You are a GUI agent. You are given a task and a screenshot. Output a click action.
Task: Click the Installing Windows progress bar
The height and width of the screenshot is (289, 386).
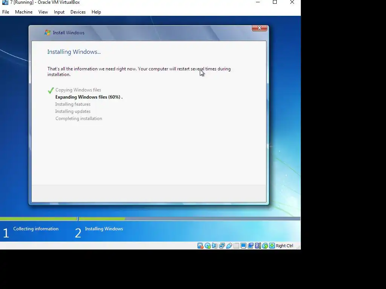pyautogui.click(x=190, y=219)
